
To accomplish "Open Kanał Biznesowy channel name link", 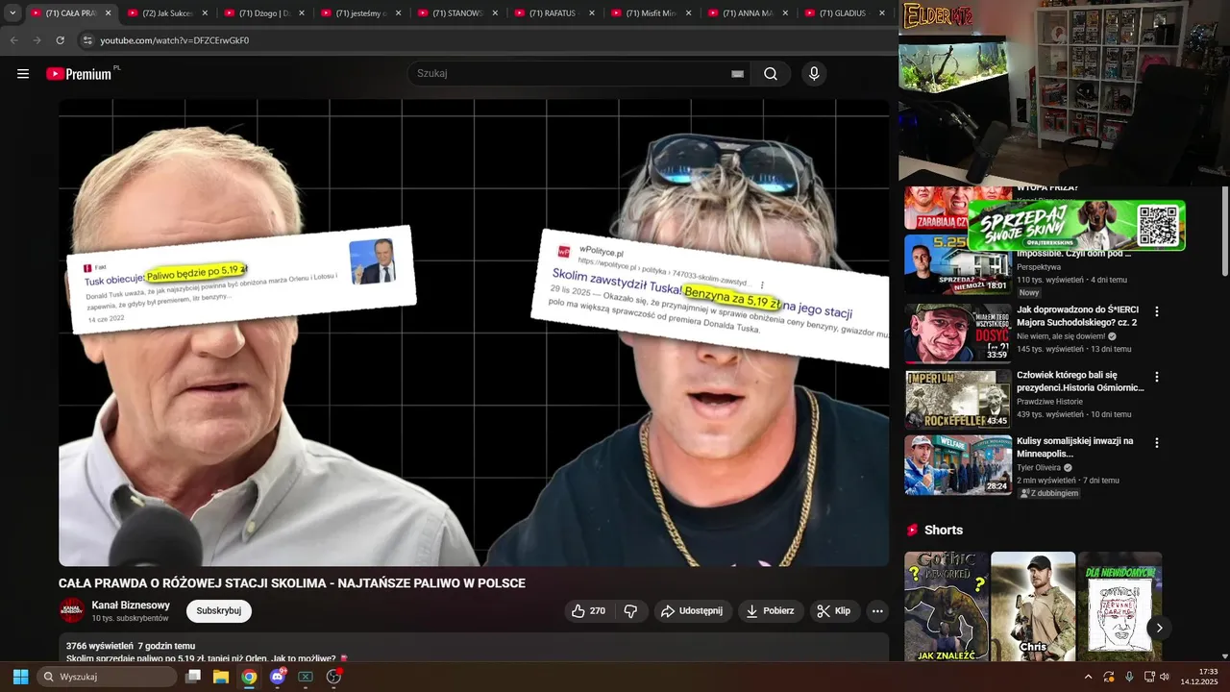I will point(131,605).
